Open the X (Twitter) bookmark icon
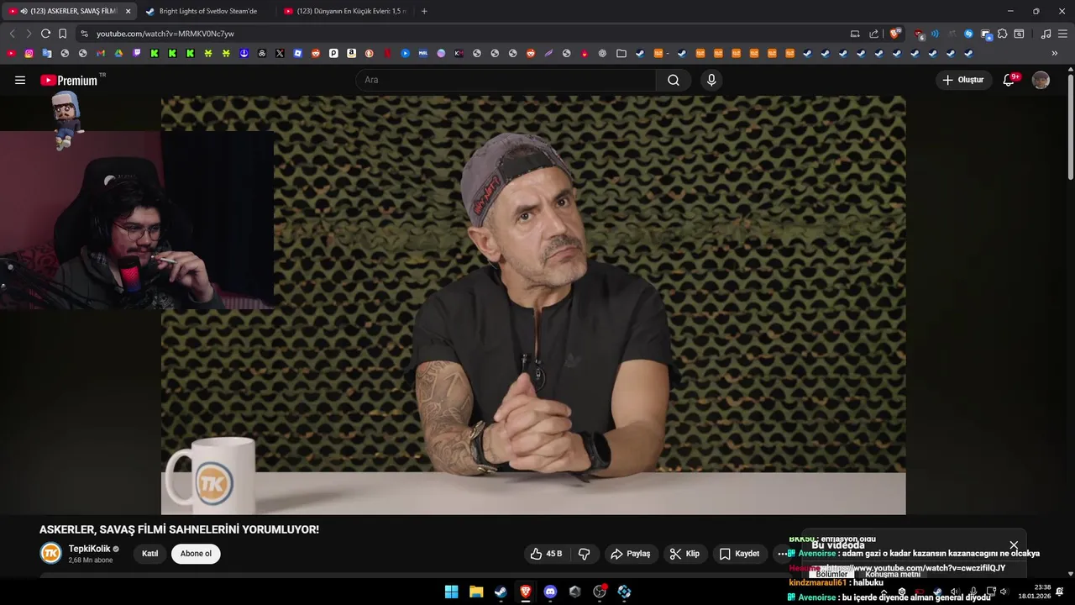 pos(280,53)
